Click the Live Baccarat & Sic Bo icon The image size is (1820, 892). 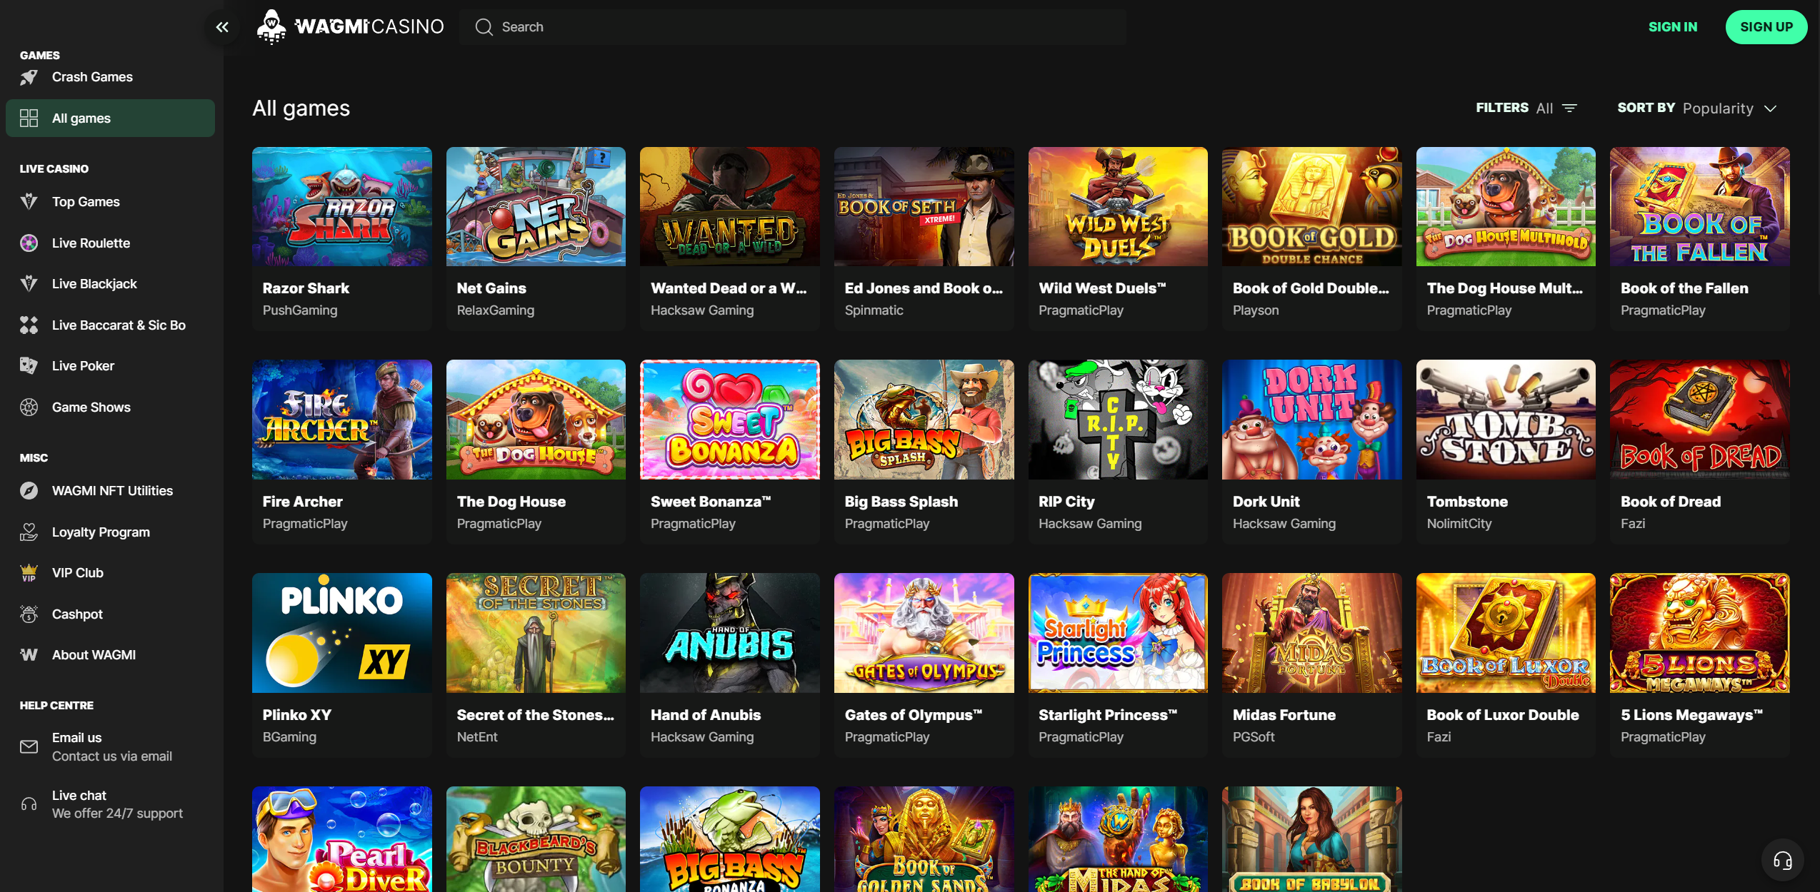tap(29, 325)
